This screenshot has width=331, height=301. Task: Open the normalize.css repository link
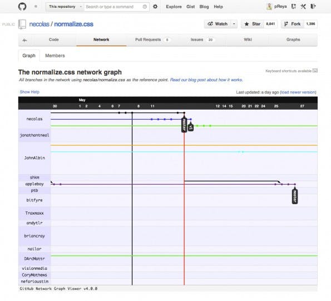point(73,24)
